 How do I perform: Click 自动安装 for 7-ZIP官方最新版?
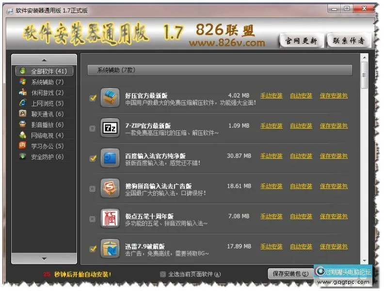pos(301,126)
